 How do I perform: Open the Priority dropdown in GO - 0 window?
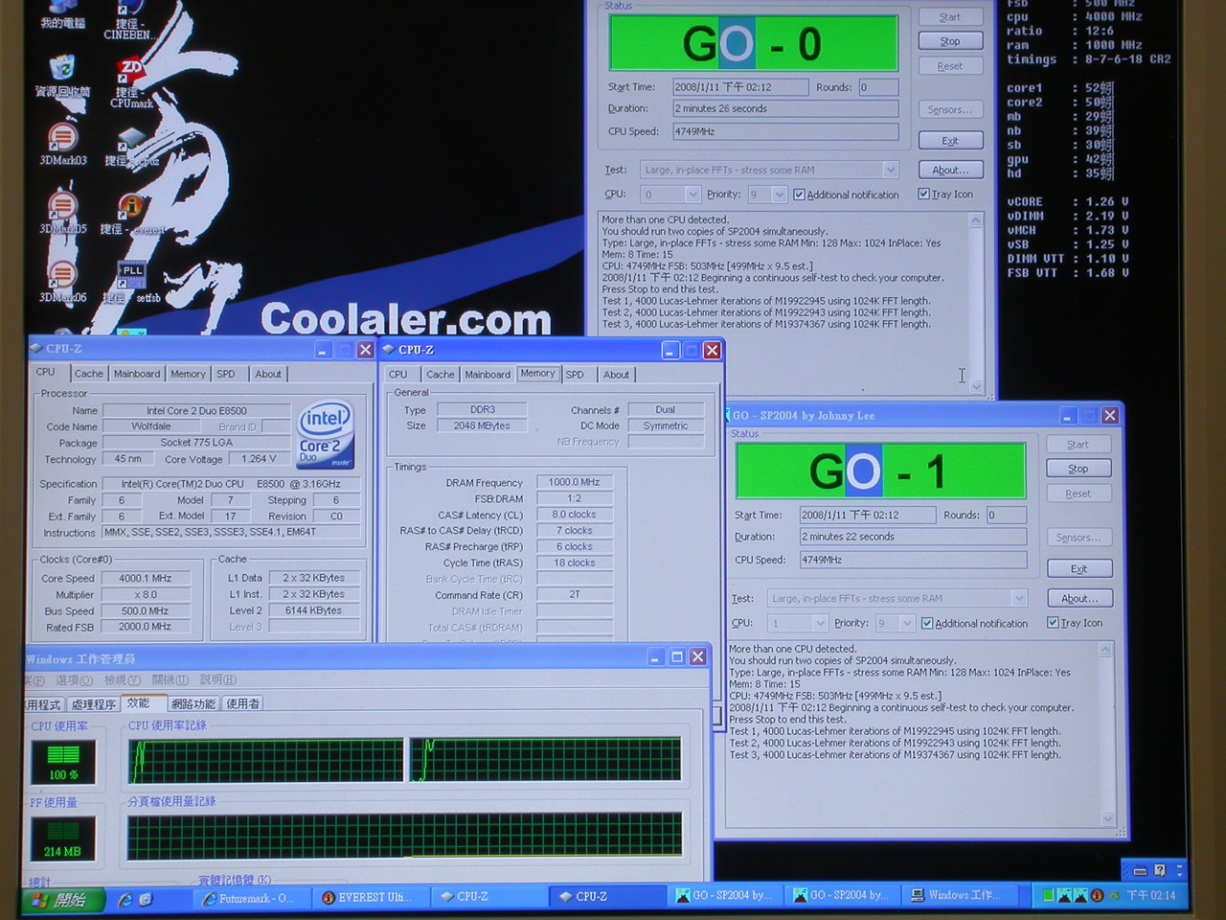pyautogui.click(x=779, y=195)
